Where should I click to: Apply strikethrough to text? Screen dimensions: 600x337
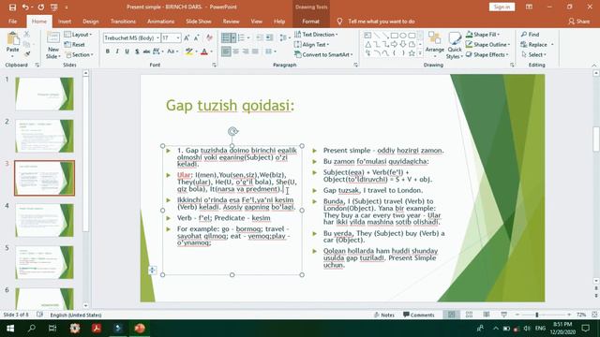pyautogui.click(x=146, y=51)
